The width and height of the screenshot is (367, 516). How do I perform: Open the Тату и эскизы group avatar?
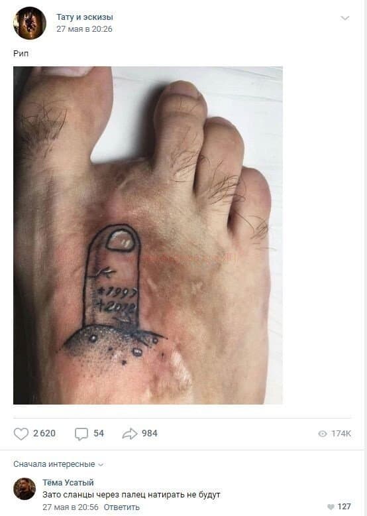(x=30, y=23)
